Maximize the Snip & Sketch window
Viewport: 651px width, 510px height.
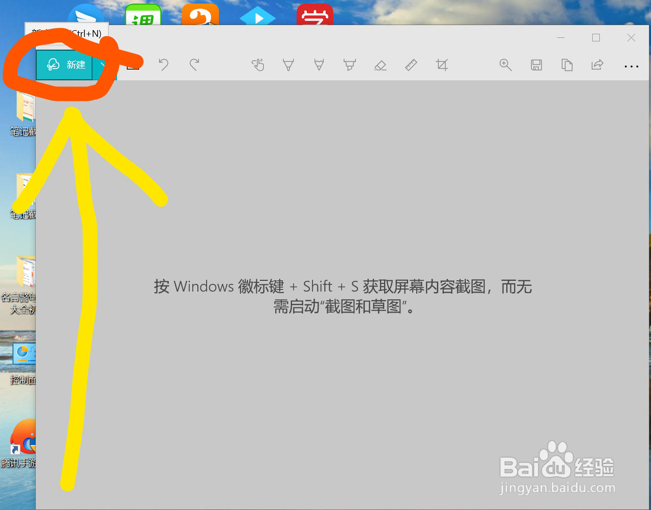pos(596,38)
